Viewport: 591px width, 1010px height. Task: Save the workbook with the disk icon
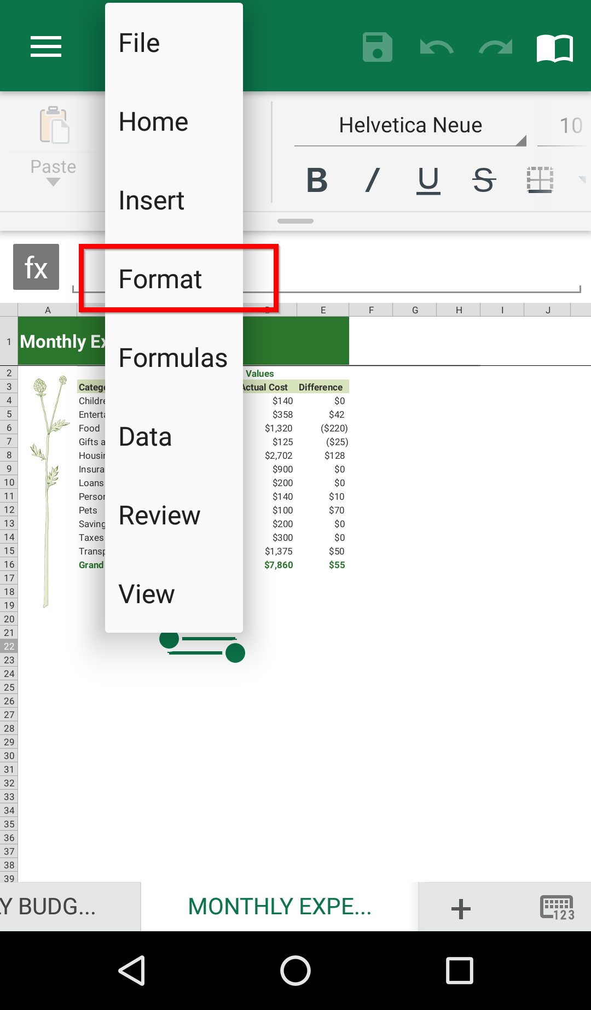[378, 47]
